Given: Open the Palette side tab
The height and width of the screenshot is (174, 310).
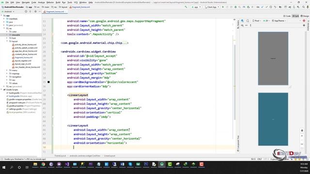Looking at the screenshot, I should tap(238, 25).
